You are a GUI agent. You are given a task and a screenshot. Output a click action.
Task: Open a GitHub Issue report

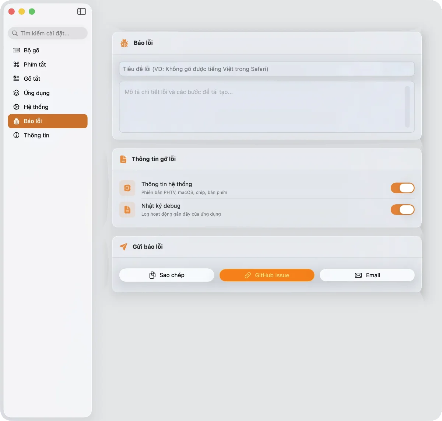tap(267, 275)
